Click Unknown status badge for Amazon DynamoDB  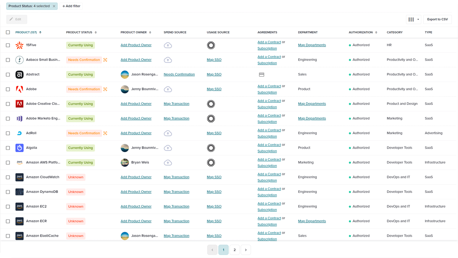(x=76, y=192)
